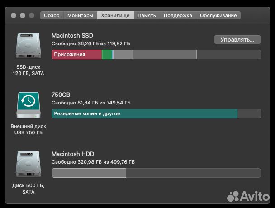
Task: Close the window with the red button
Action: point(14,15)
